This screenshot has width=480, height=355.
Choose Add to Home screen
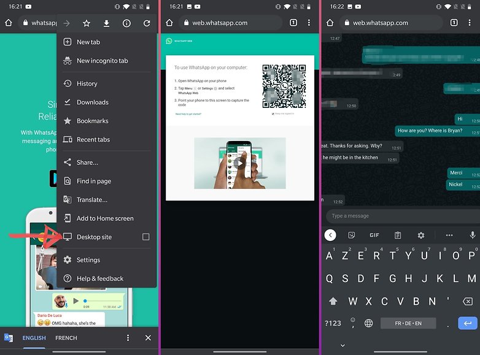pyautogui.click(x=107, y=218)
